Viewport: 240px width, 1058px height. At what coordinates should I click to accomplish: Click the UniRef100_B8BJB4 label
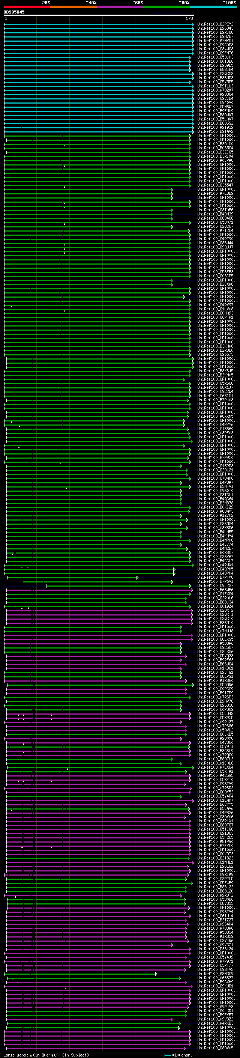tap(215, 69)
